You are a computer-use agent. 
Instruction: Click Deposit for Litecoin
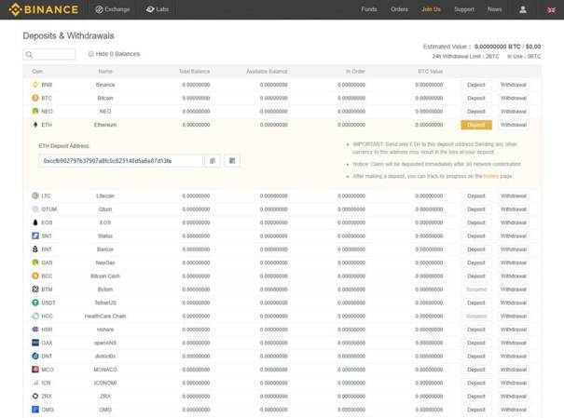click(x=476, y=196)
